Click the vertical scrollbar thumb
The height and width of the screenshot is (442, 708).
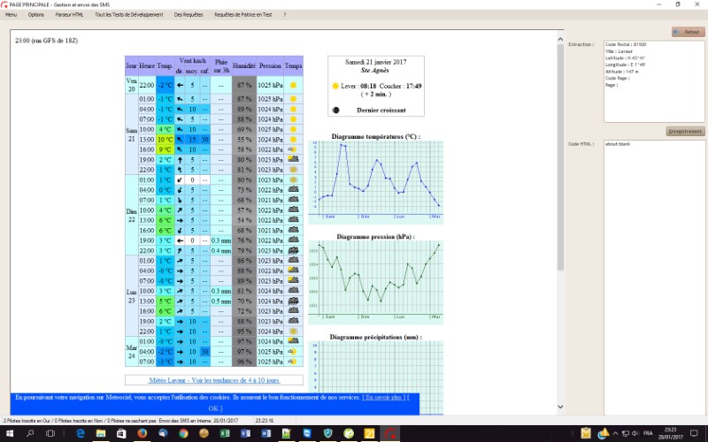[x=560, y=157]
